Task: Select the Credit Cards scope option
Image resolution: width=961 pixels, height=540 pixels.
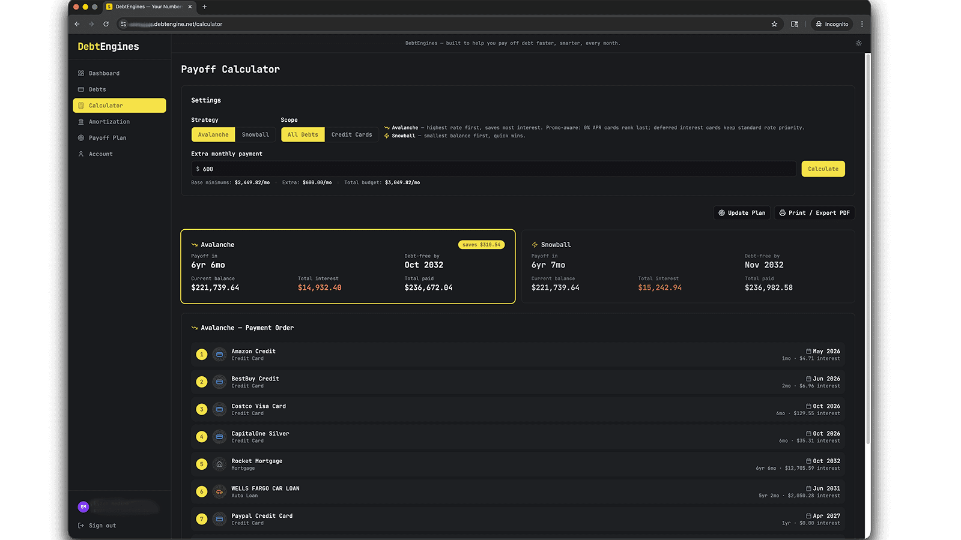Action: 352,134
